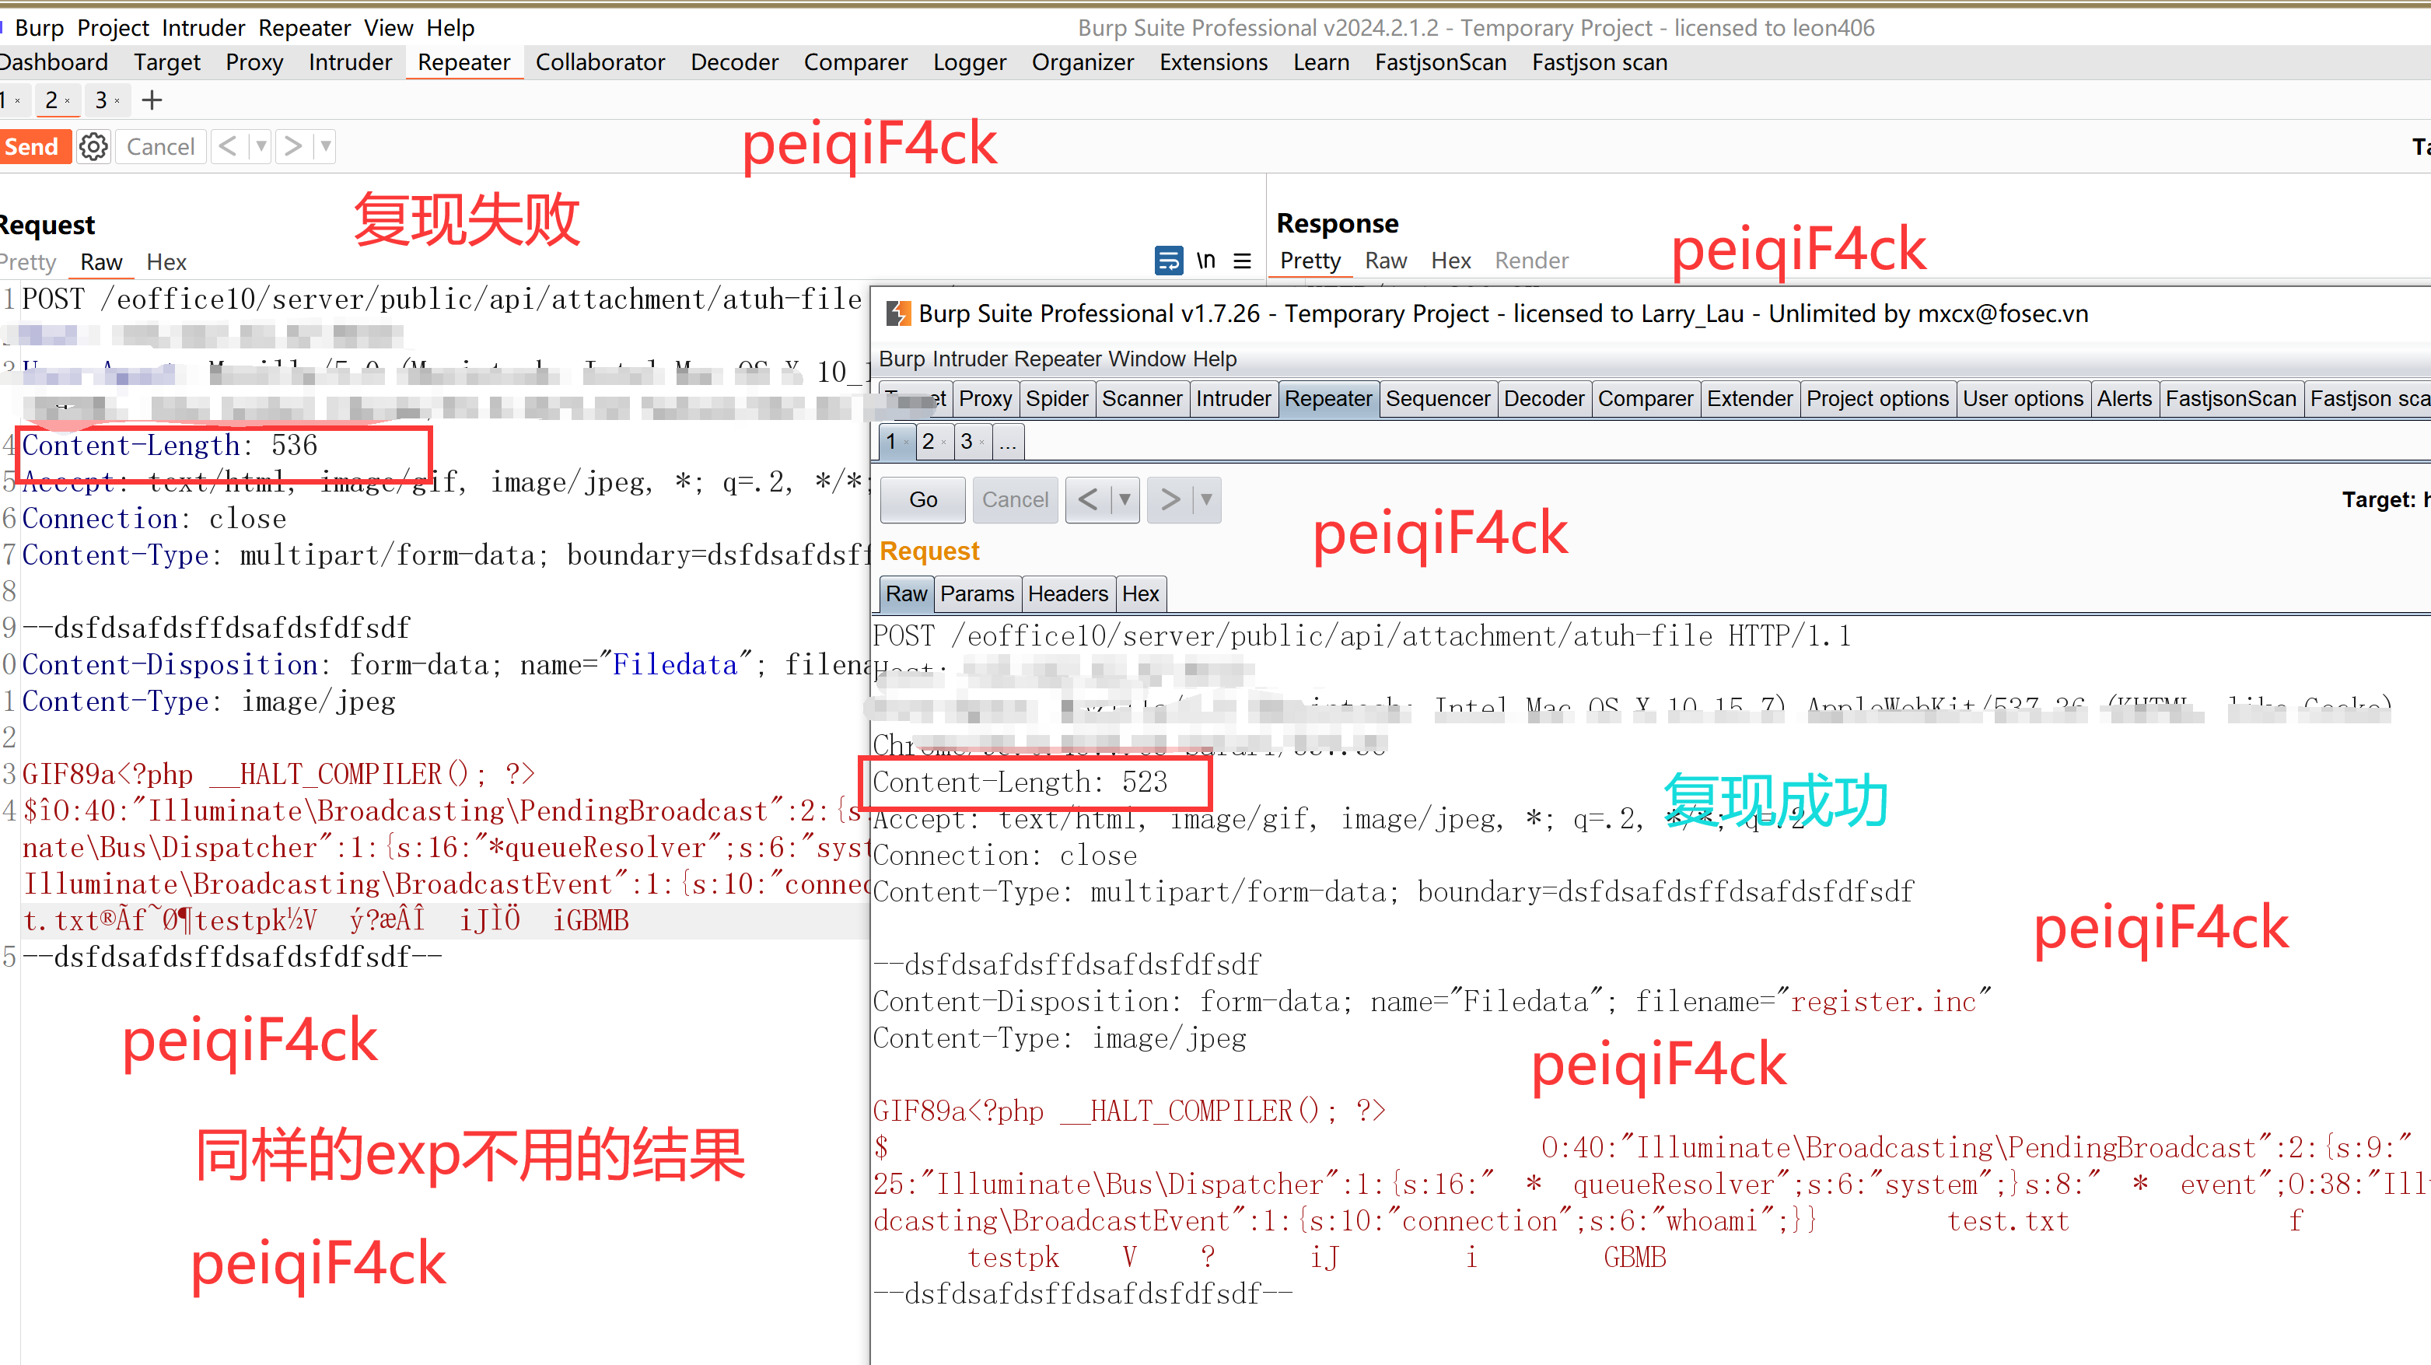Switch to Repeater tab 2
Viewport: 2431px width, 1365px height.
coord(52,100)
